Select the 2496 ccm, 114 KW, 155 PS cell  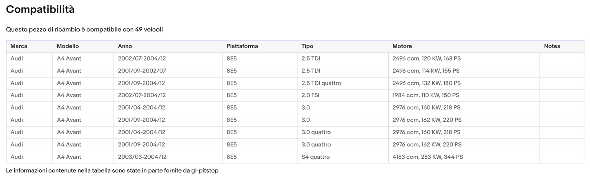426,71
